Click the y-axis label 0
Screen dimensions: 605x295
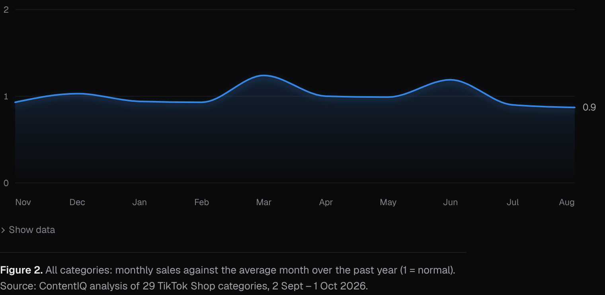[6, 183]
